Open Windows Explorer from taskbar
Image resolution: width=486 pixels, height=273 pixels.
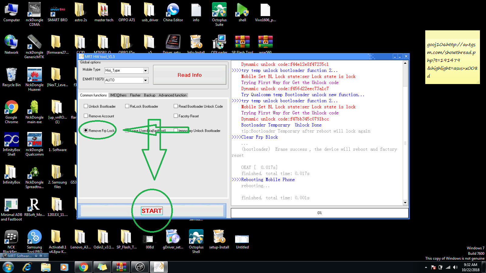pos(46,267)
